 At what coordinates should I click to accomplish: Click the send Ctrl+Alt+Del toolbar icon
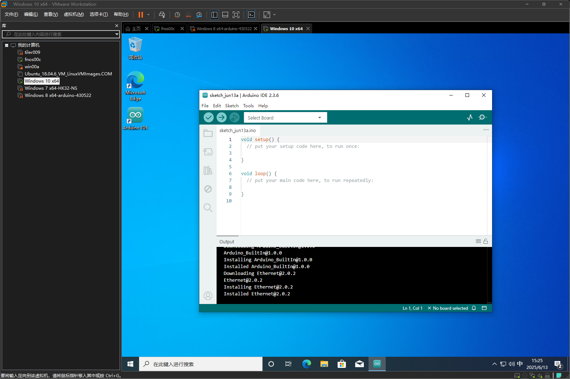[162, 15]
